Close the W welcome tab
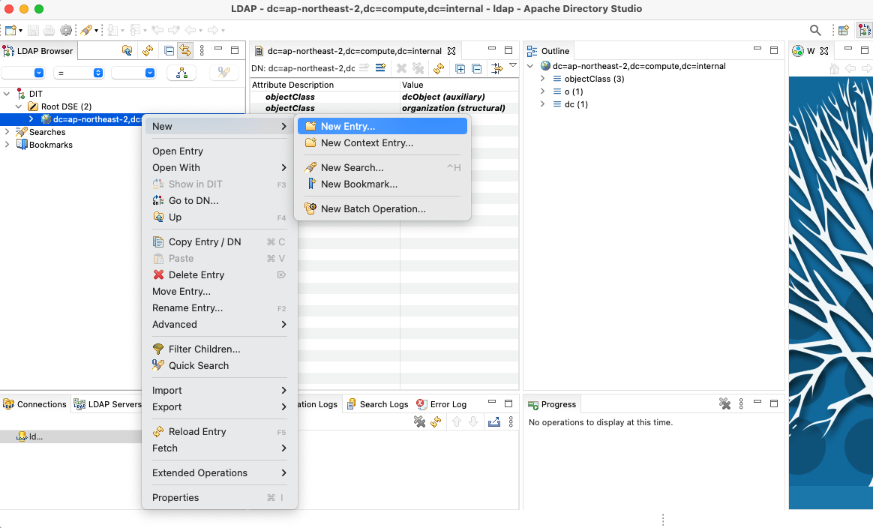Viewport: 873px width, 528px height. pyautogui.click(x=824, y=51)
